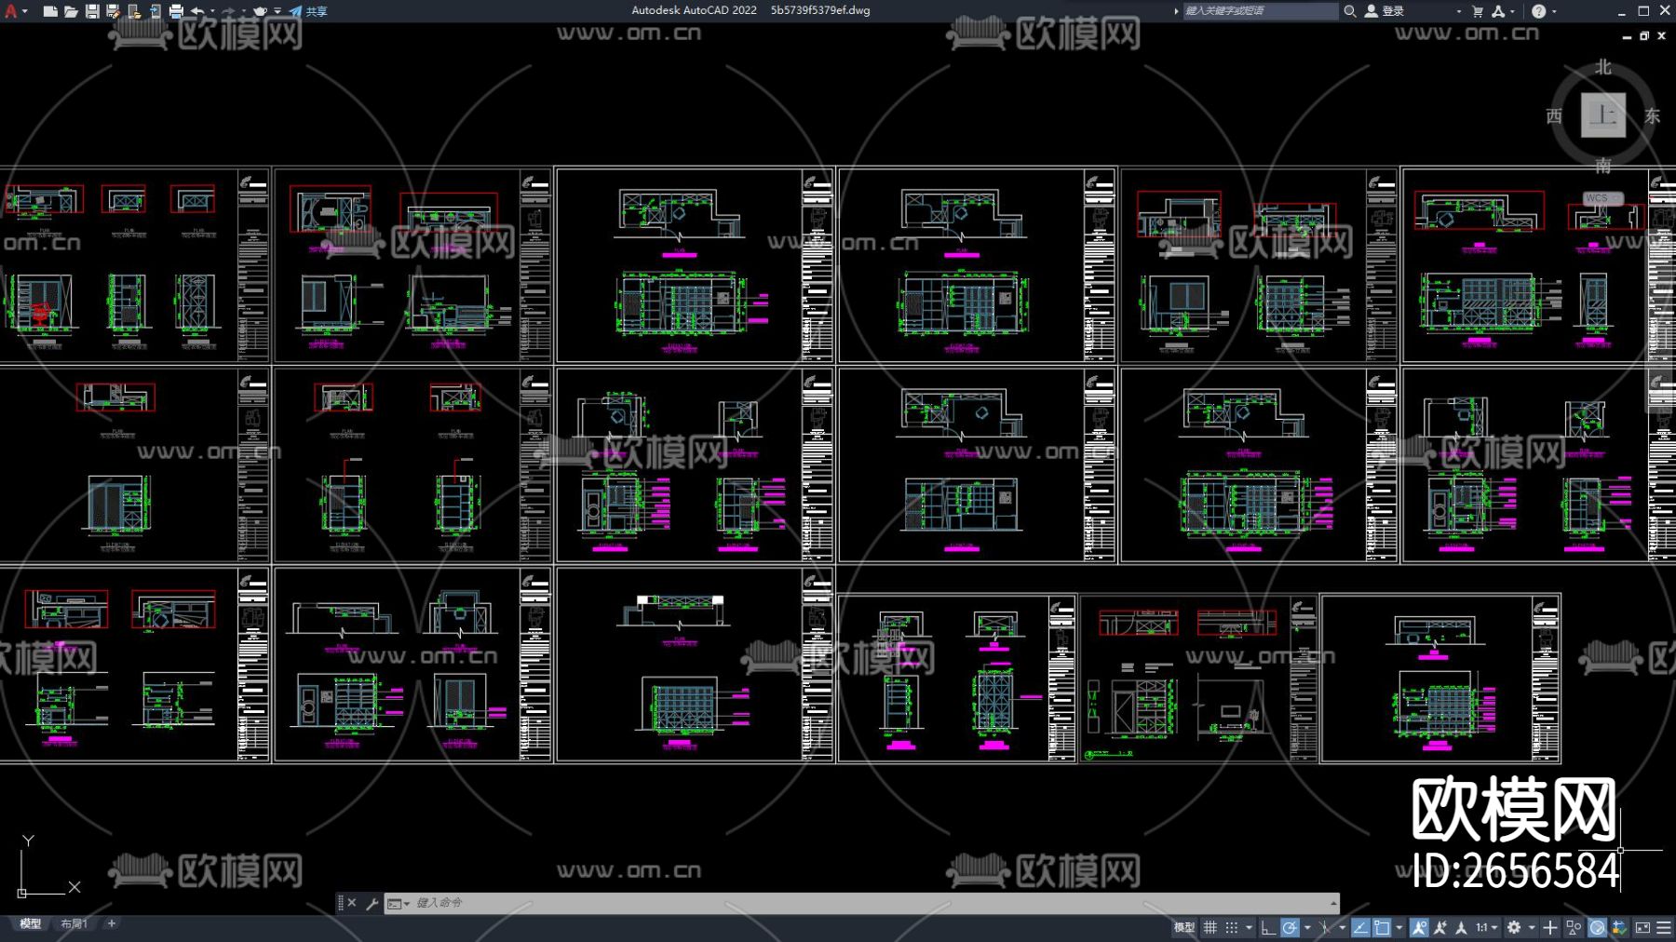Open from Web & Mobile icon

coord(134,11)
